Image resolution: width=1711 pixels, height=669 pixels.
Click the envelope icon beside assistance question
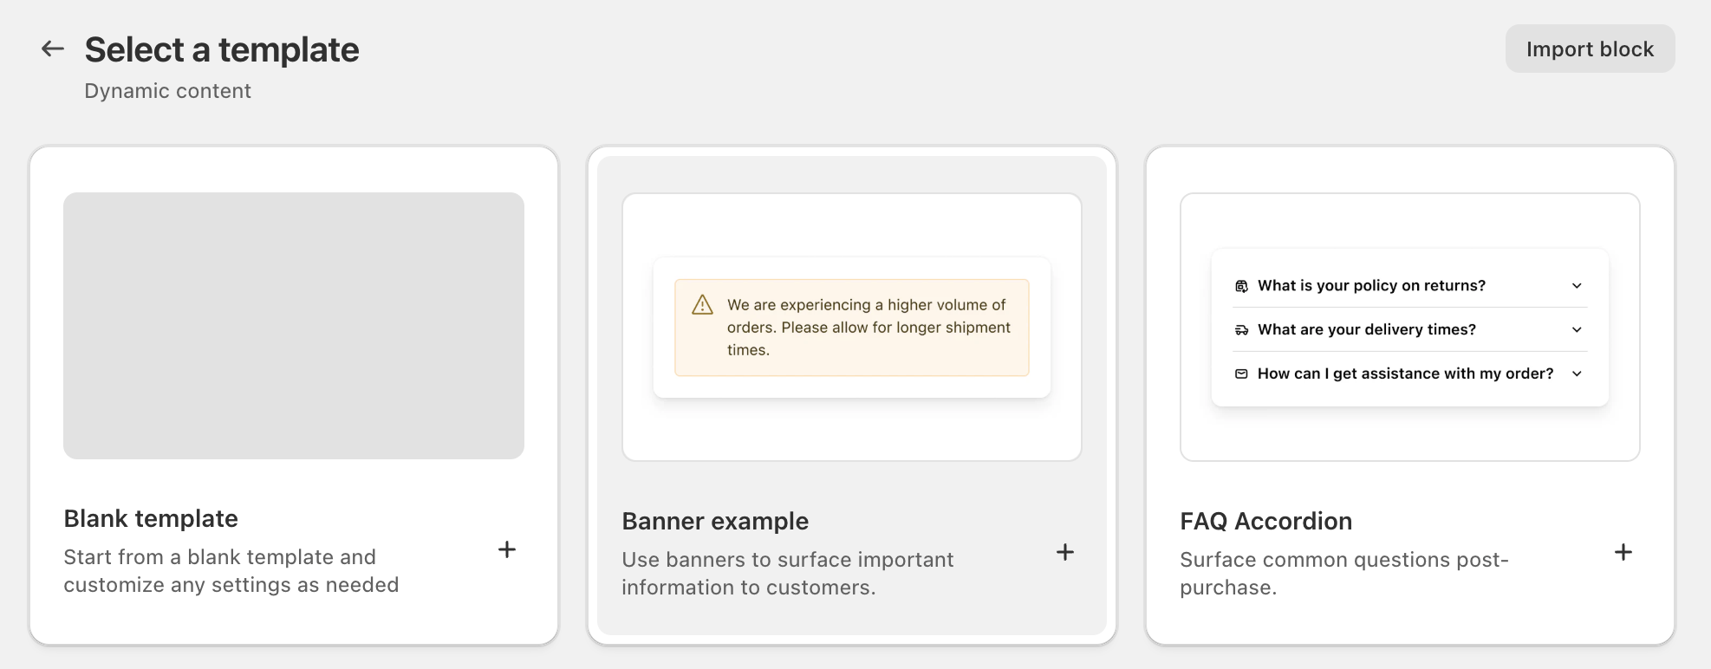(1241, 373)
